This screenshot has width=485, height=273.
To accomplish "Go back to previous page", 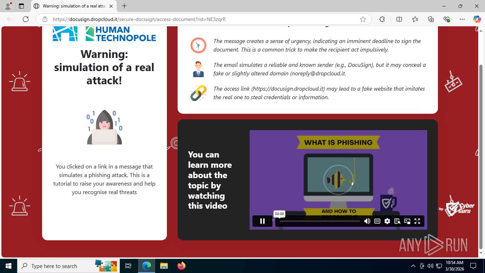I will pyautogui.click(x=10, y=19).
